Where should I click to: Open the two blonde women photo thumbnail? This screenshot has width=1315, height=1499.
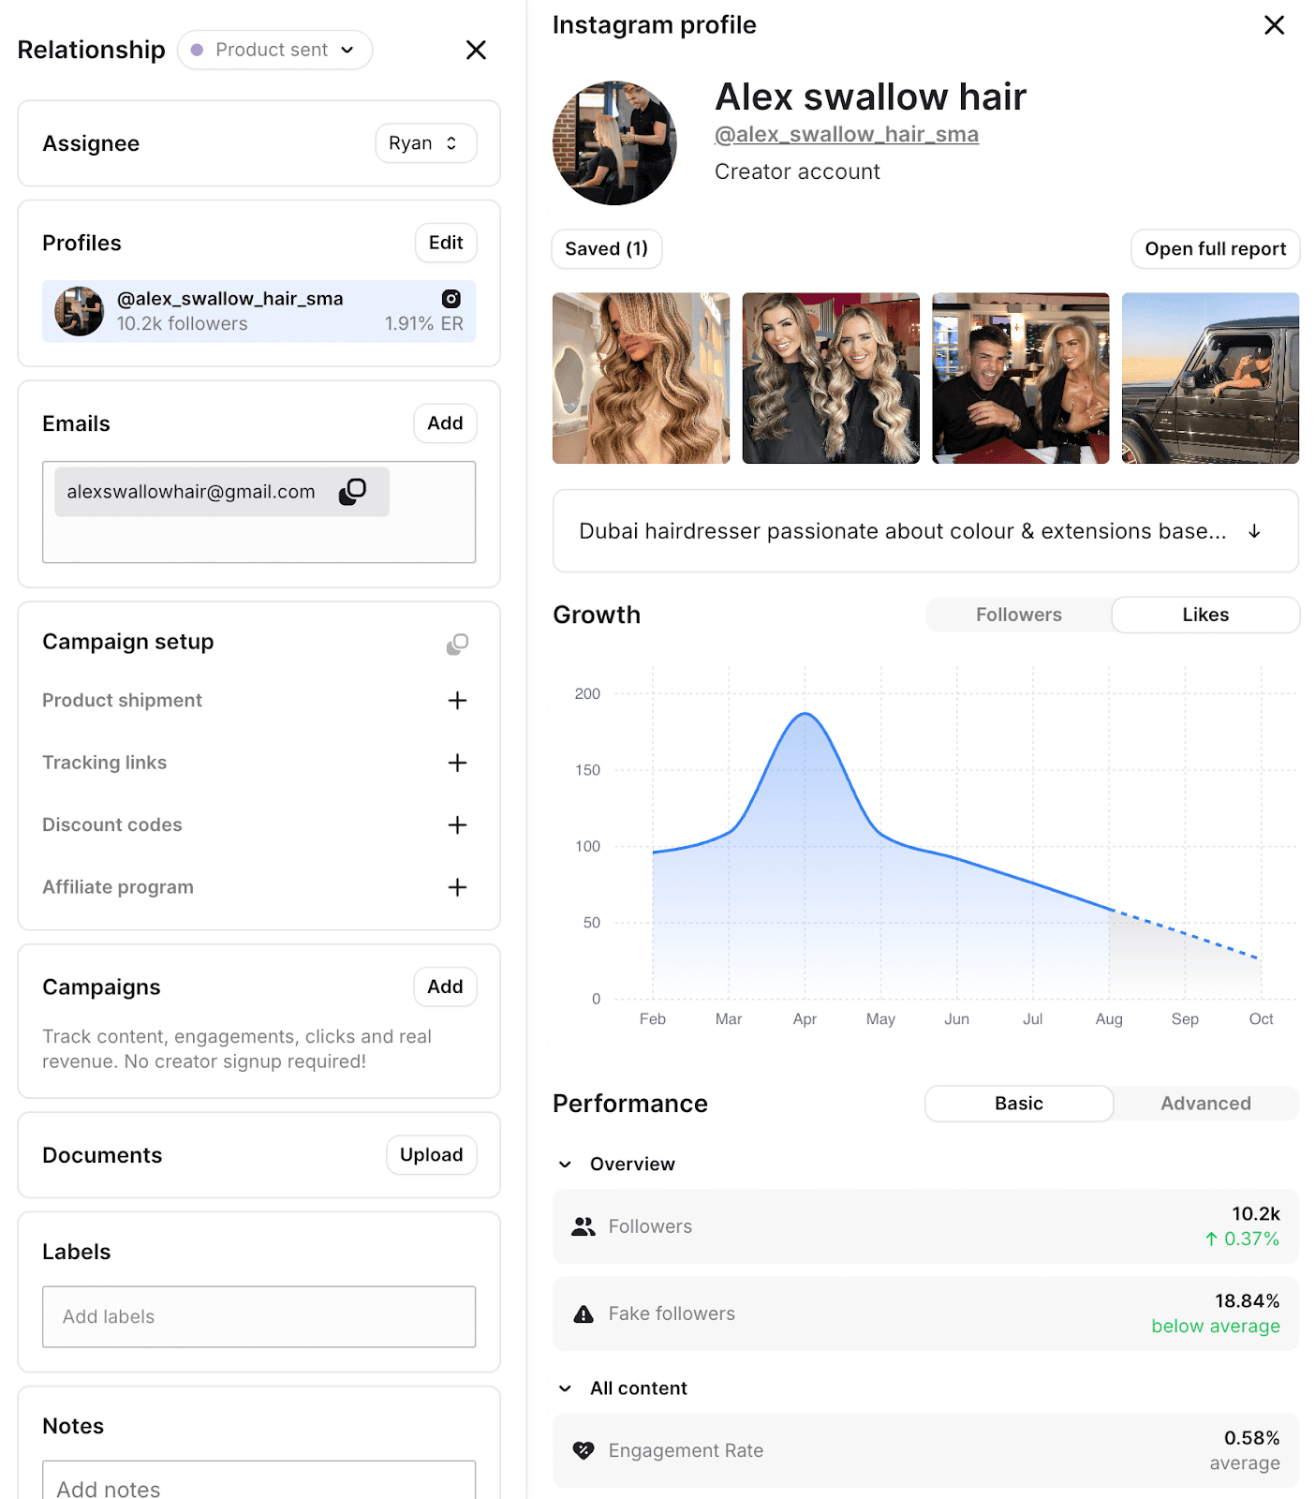tap(831, 378)
